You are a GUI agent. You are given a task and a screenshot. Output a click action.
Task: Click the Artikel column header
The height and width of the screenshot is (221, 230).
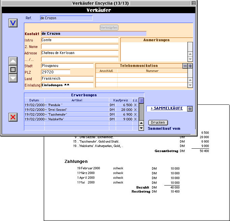(77, 100)
